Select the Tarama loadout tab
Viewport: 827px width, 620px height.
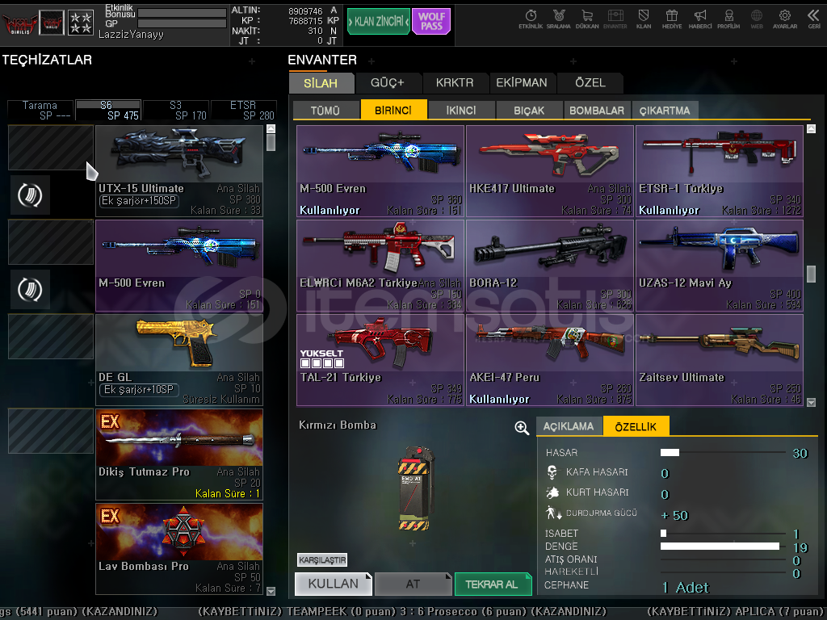(x=40, y=110)
